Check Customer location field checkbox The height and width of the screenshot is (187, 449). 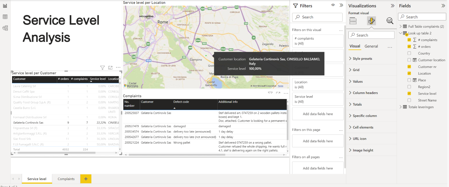(x=409, y=60)
